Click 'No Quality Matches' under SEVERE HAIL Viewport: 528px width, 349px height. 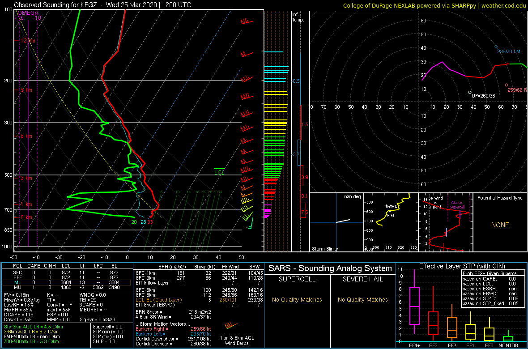362,299
